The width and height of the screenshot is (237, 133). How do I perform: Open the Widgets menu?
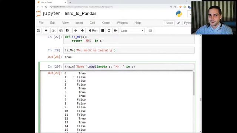coord(122,23)
